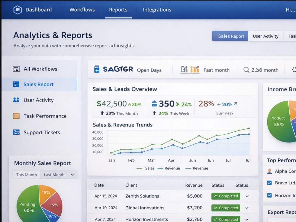
Task: Open the Integrations nav item
Action: click(157, 10)
